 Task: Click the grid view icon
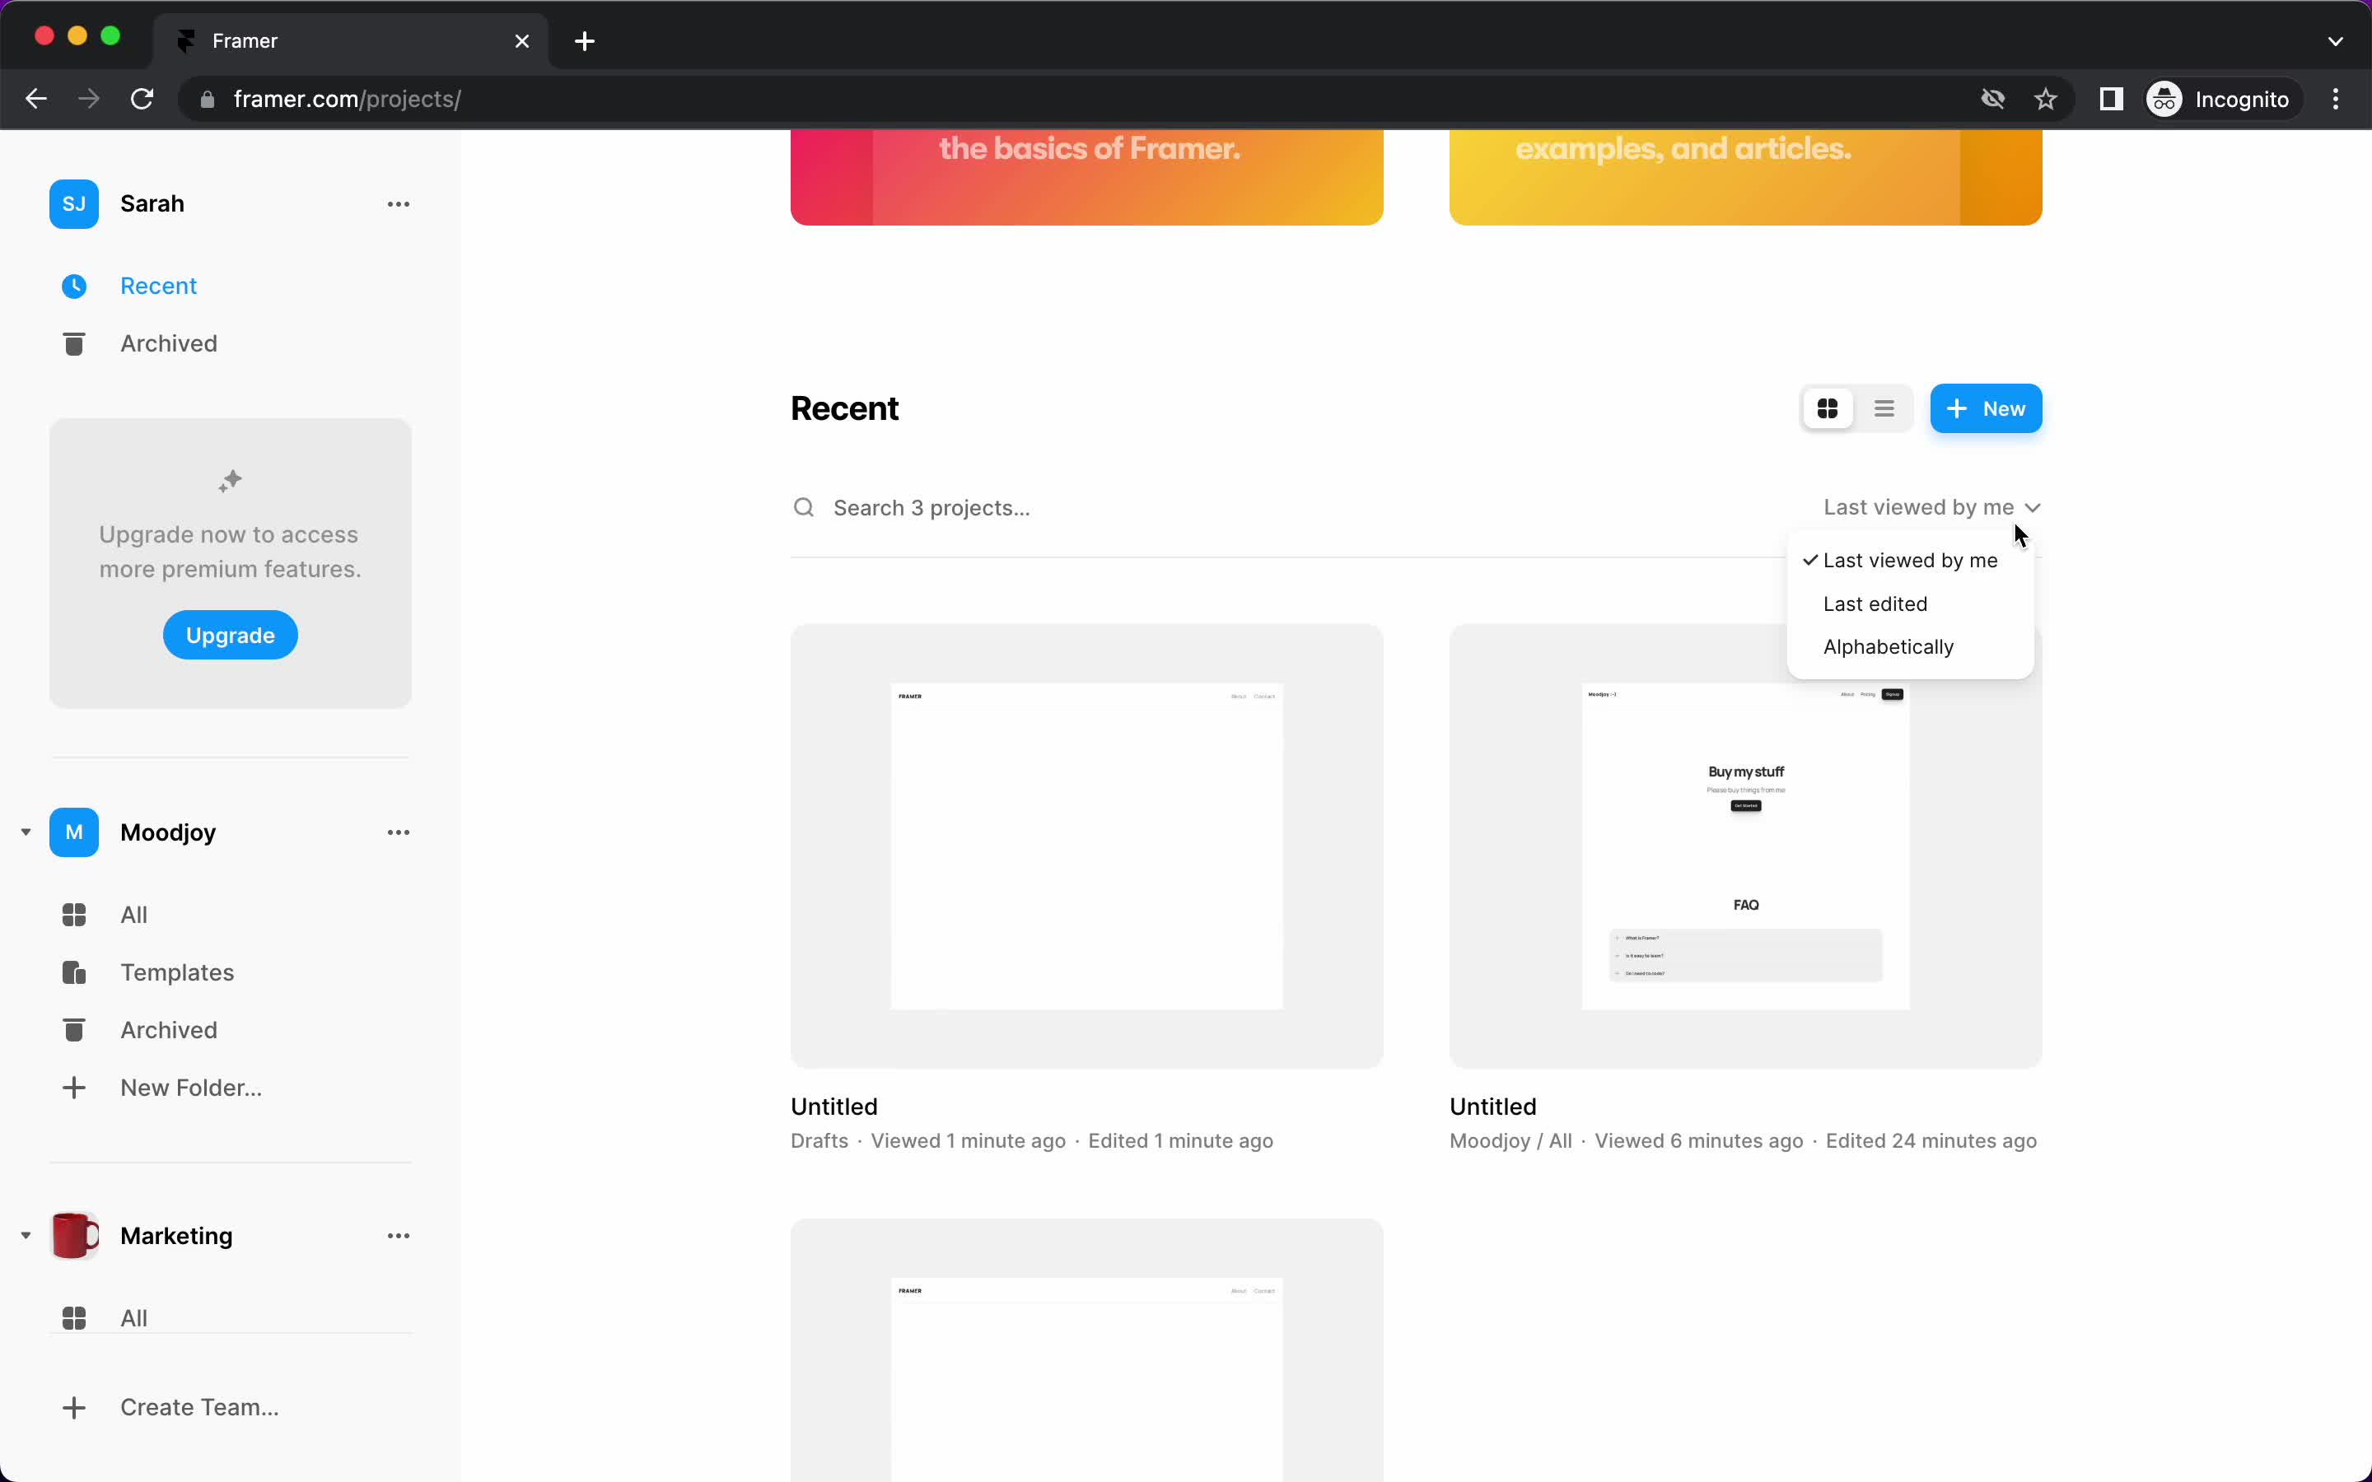[1828, 408]
